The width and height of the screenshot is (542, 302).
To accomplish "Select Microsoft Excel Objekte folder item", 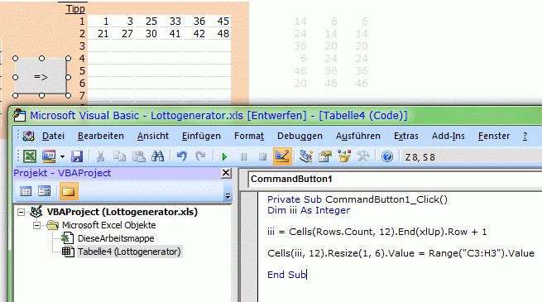I will tap(109, 225).
